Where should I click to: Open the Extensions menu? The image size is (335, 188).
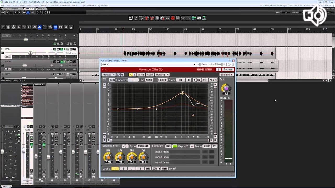tap(65, 5)
